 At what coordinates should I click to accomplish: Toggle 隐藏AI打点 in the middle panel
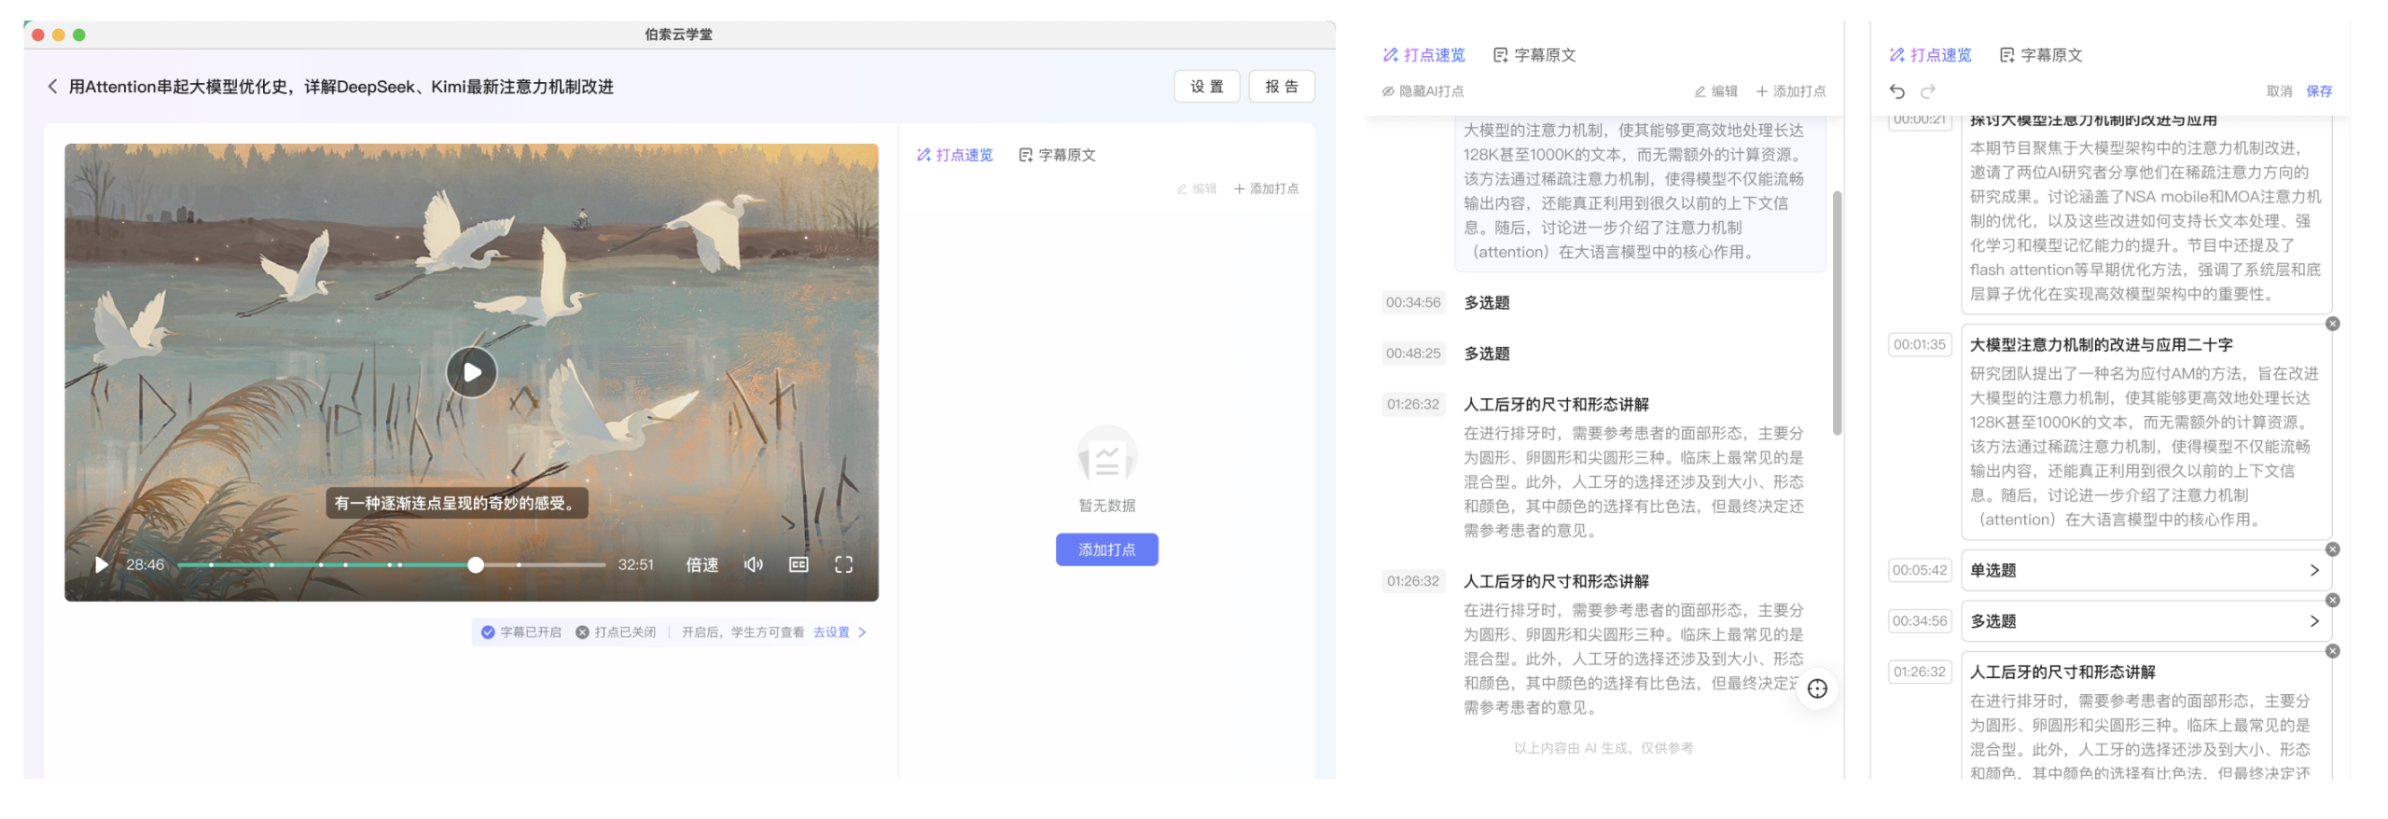(x=1423, y=91)
